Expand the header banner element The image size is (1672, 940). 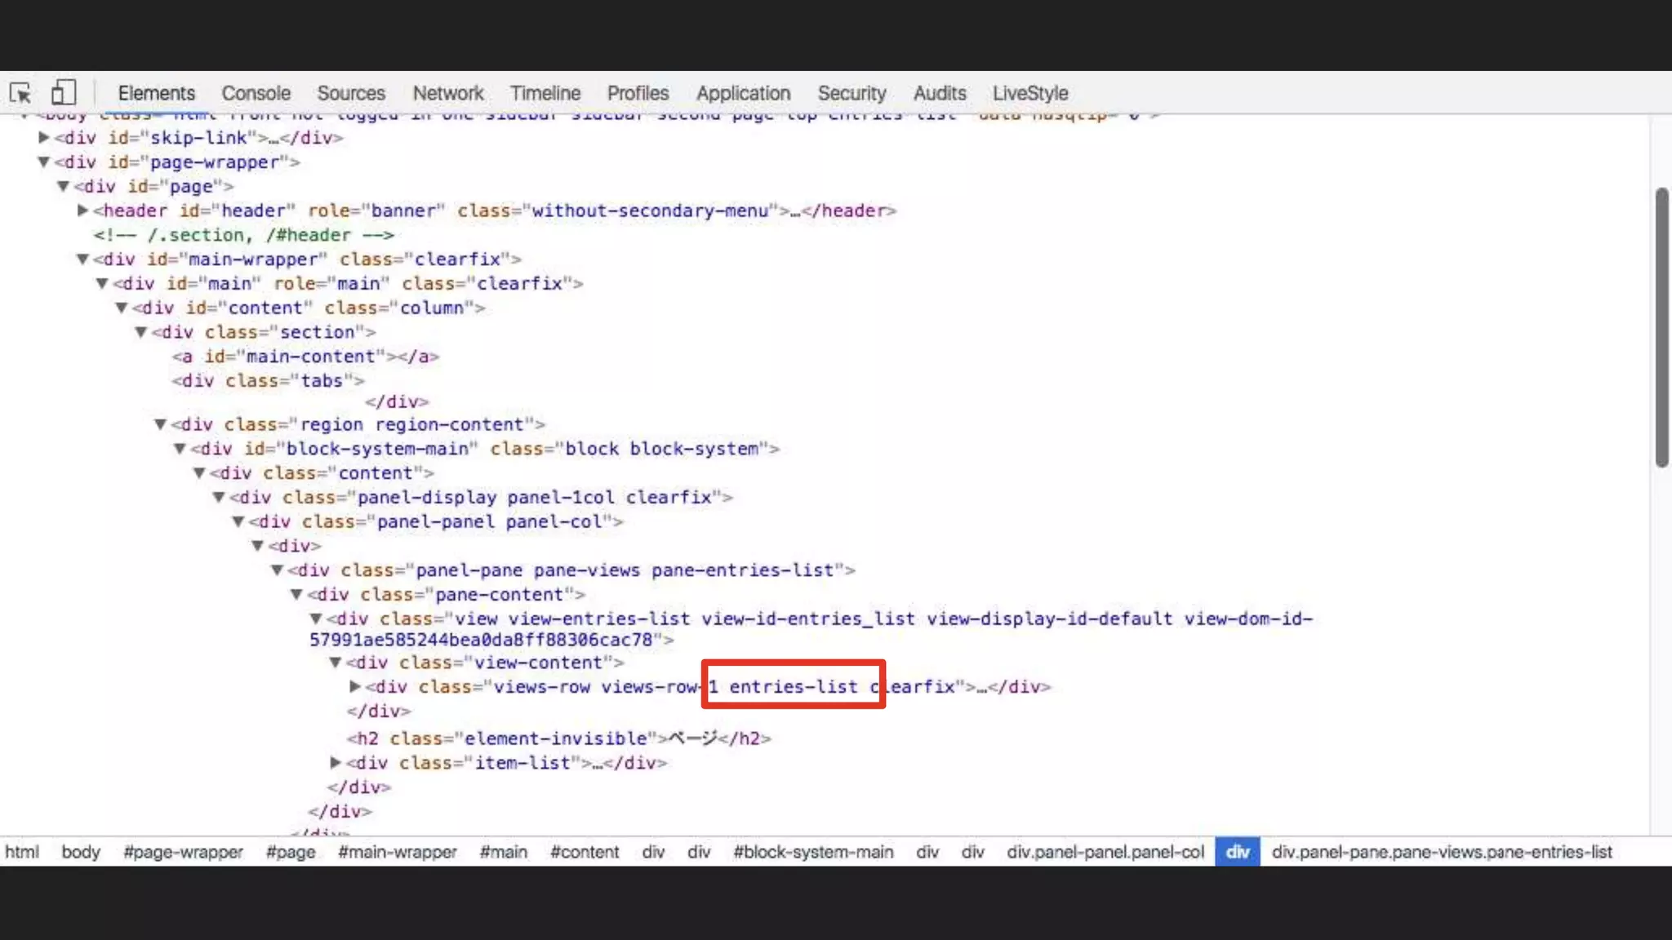[82, 211]
